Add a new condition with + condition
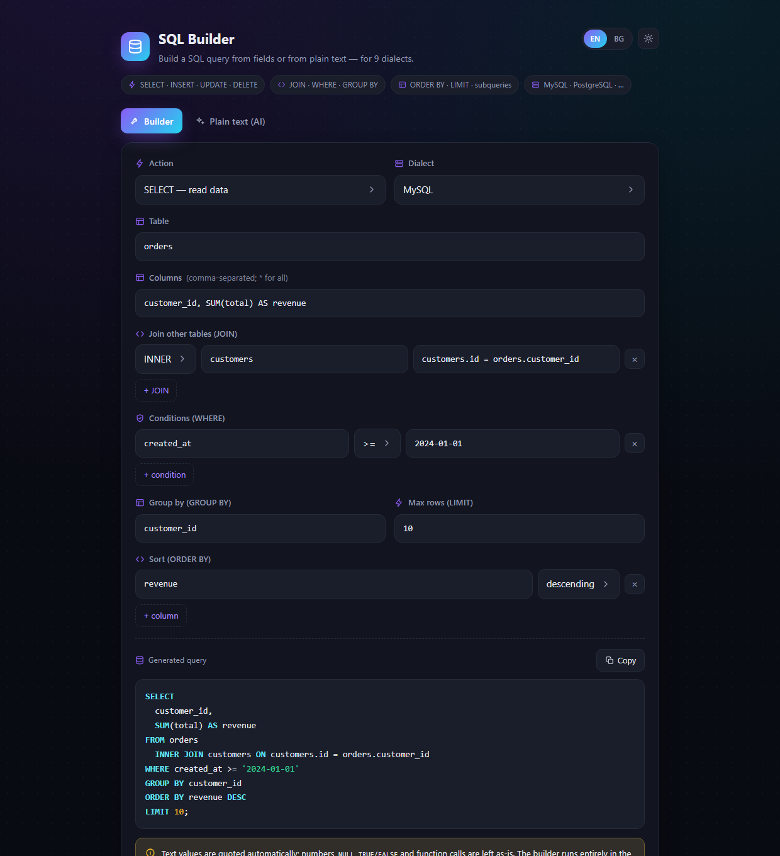The height and width of the screenshot is (856, 780). tap(164, 475)
